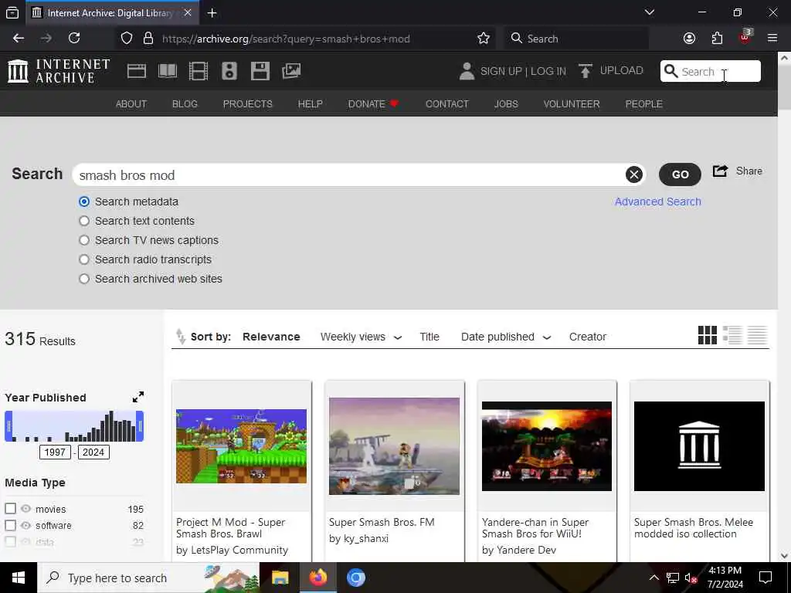Open the Advanced Search link

658,202
